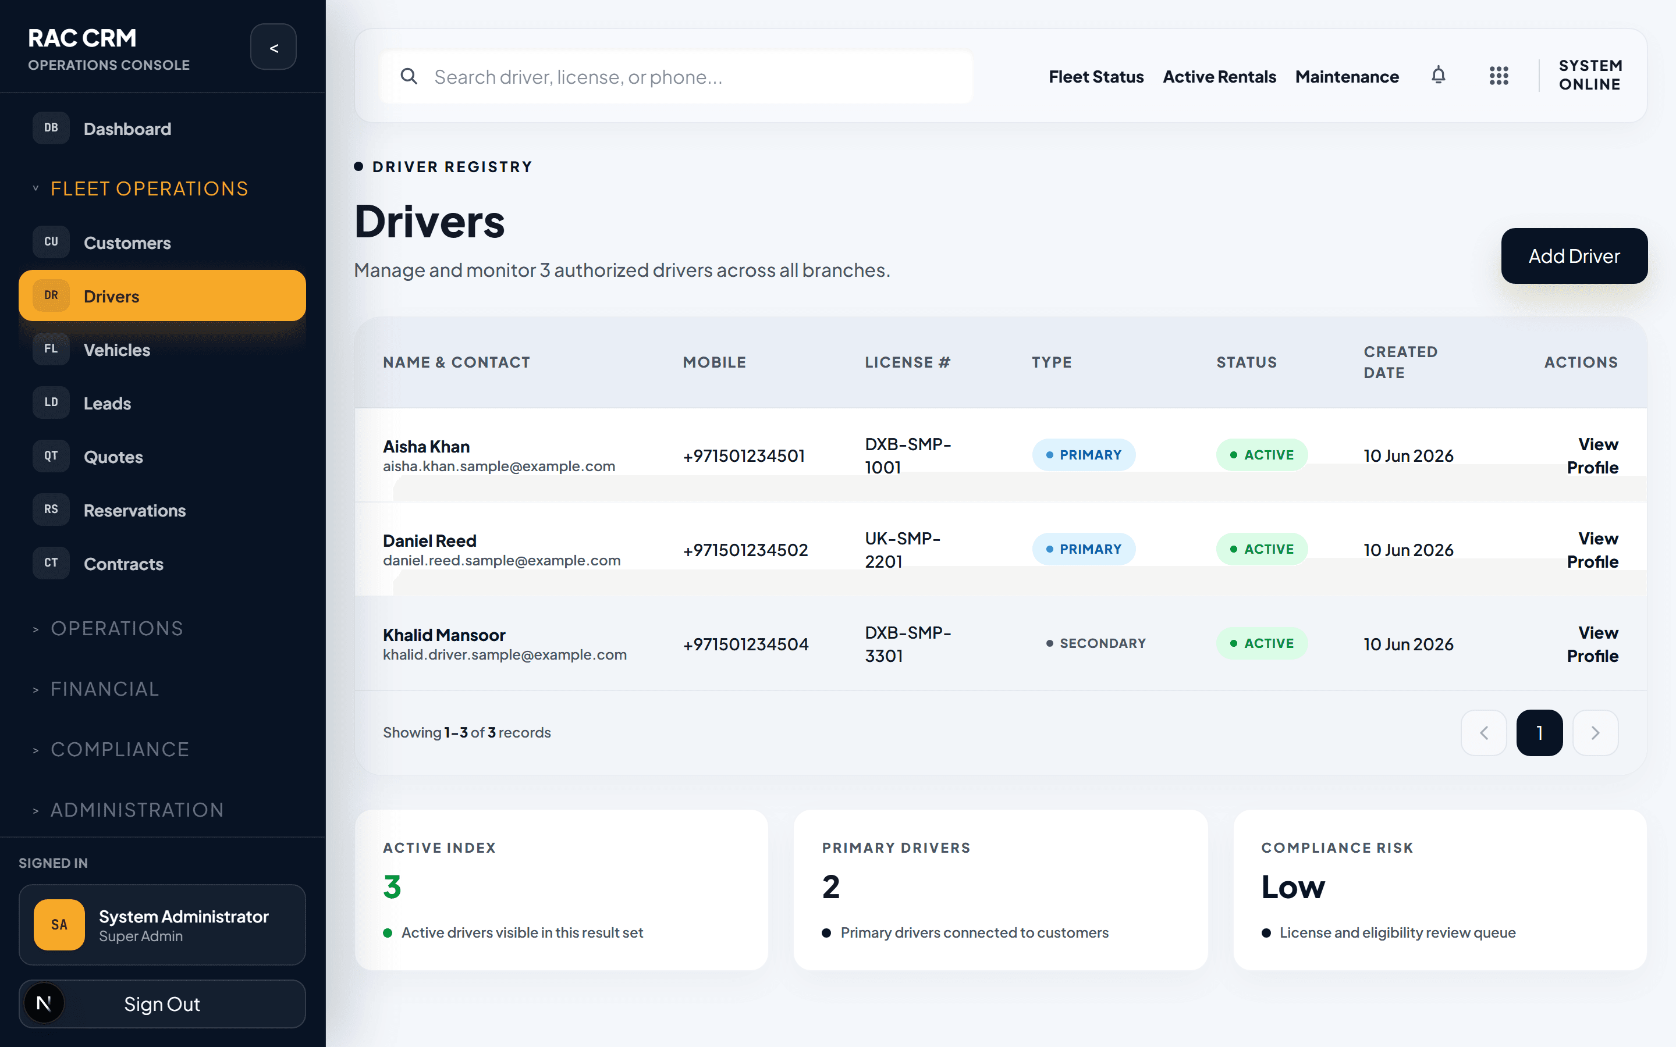Open notifications bell
Screen dimensions: 1676x1047
pyautogui.click(x=1439, y=76)
